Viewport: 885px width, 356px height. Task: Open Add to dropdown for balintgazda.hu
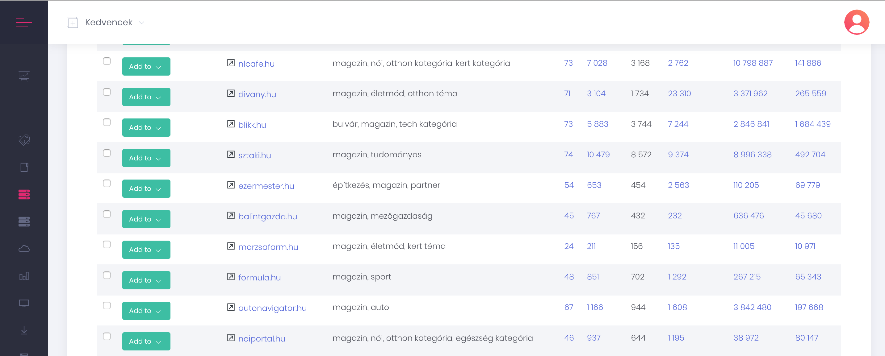click(146, 219)
